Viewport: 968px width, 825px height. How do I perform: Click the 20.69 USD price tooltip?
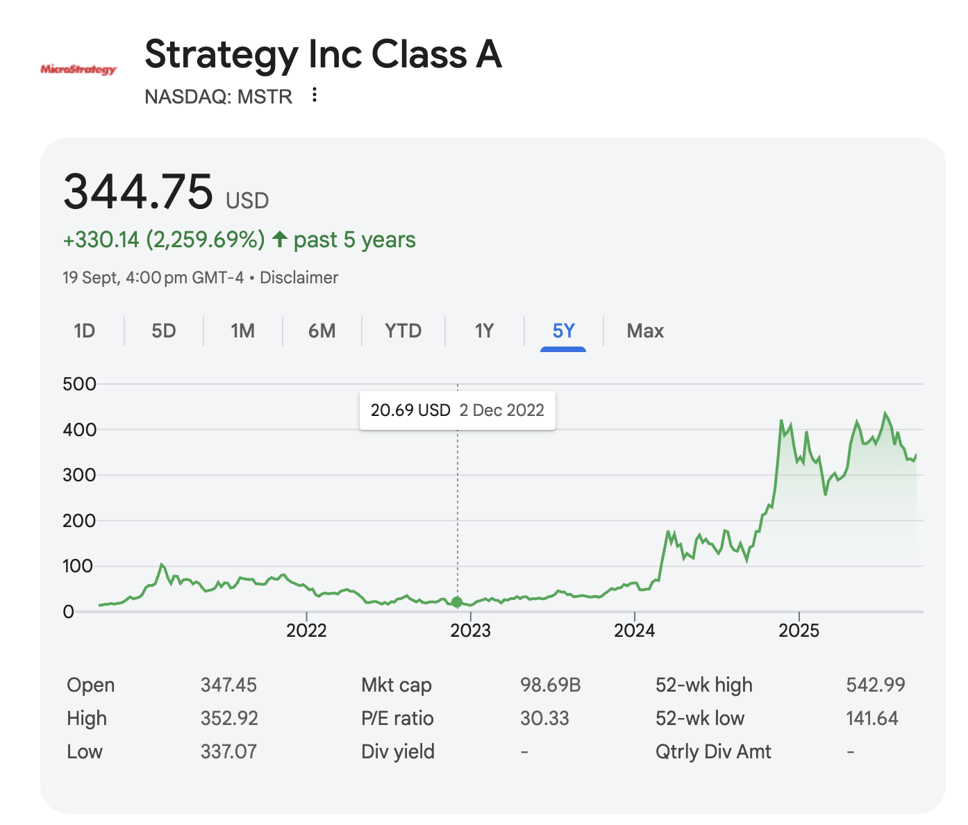(458, 410)
